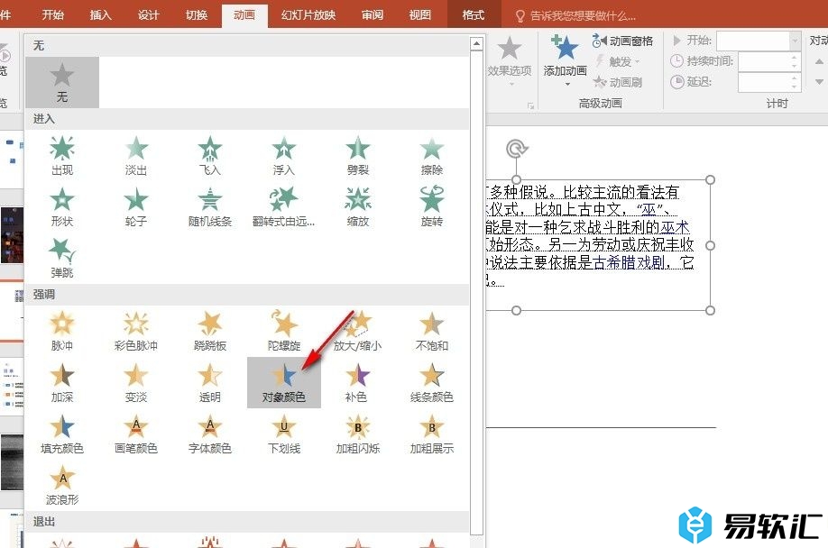Select the 无 no-animation option
Viewport: 828px width, 548px height.
click(62, 82)
